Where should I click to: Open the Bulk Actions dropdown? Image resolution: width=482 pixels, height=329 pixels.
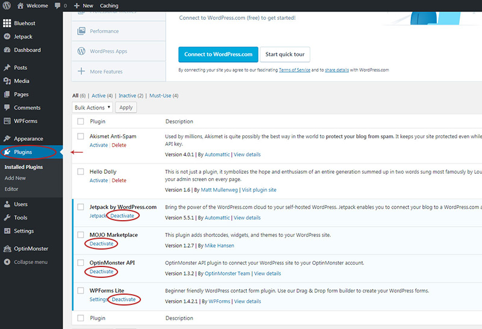click(x=92, y=108)
